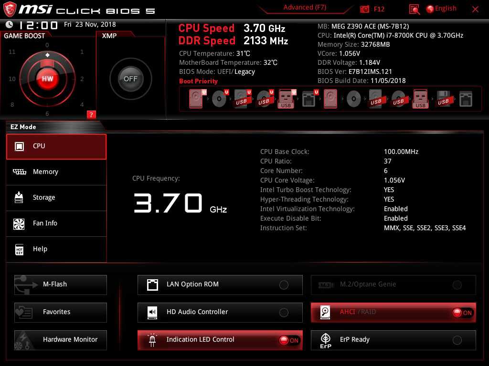489x366 pixels.
Task: Select the UEFI USB CD/DVD boot icon
Action: point(265,99)
